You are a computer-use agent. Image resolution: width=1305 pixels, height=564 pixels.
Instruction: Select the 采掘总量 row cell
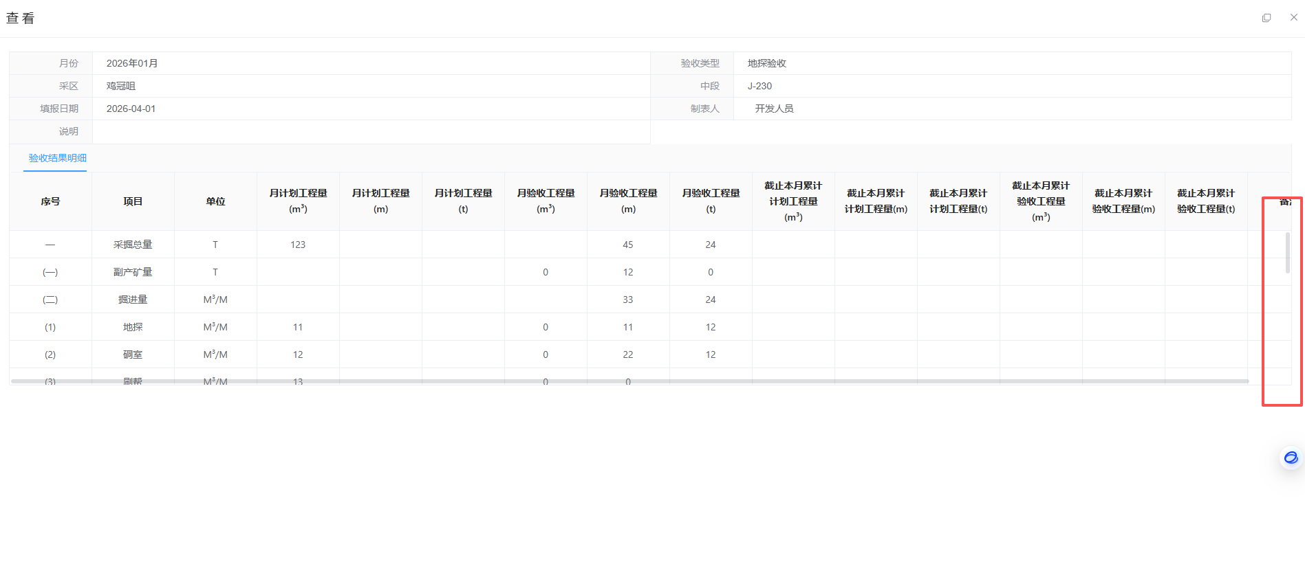[x=133, y=245]
